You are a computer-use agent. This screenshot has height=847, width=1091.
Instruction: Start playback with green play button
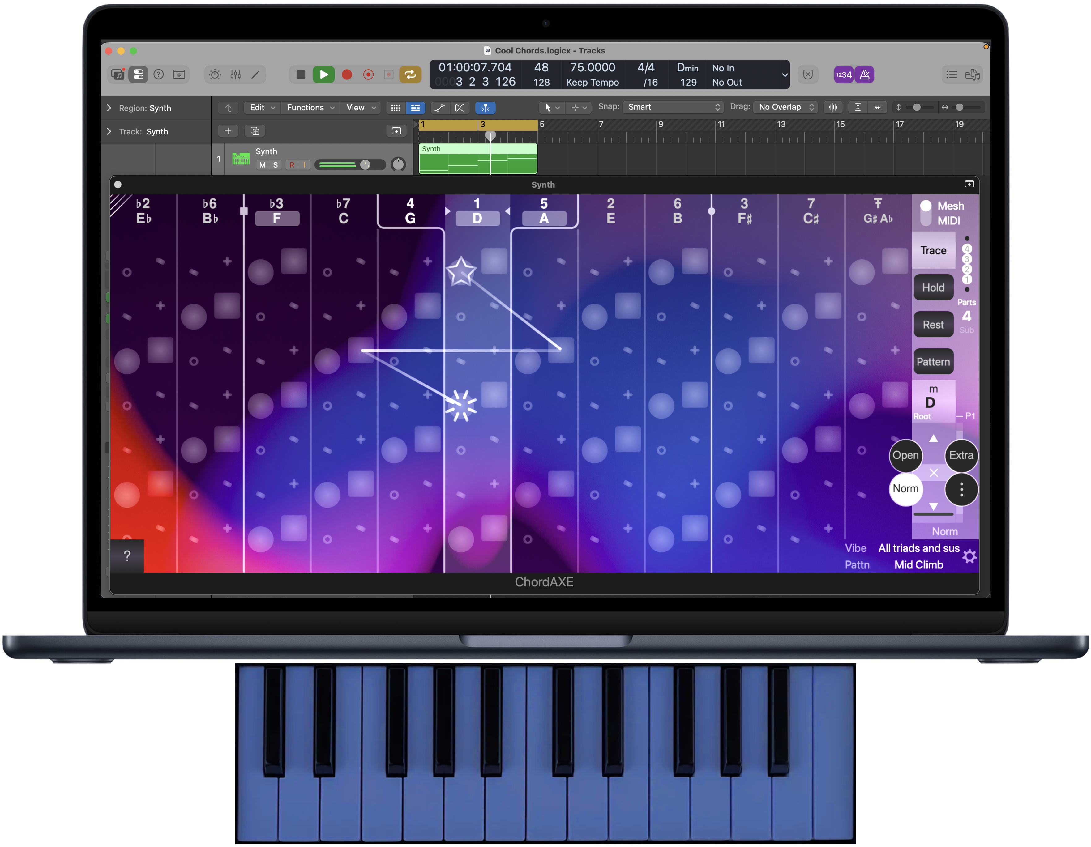(x=324, y=74)
